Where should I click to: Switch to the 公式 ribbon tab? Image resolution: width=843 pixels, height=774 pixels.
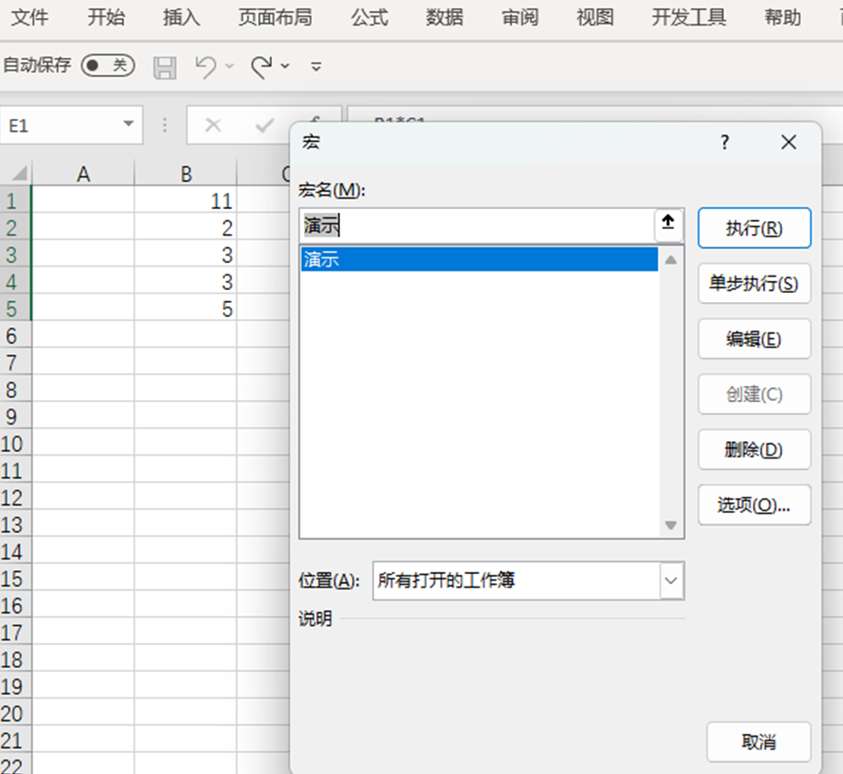point(369,17)
